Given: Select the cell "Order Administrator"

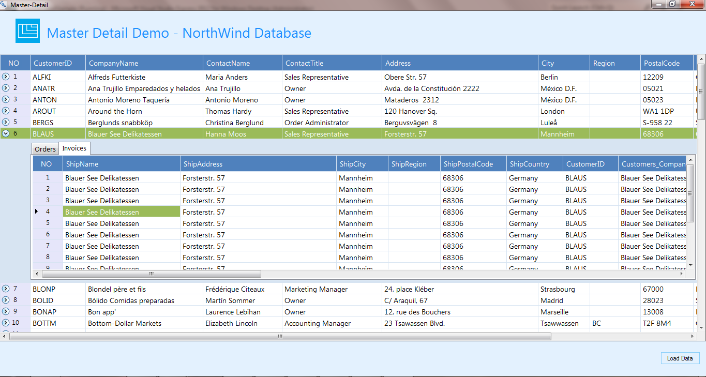Looking at the screenshot, I should pyautogui.click(x=332, y=123).
